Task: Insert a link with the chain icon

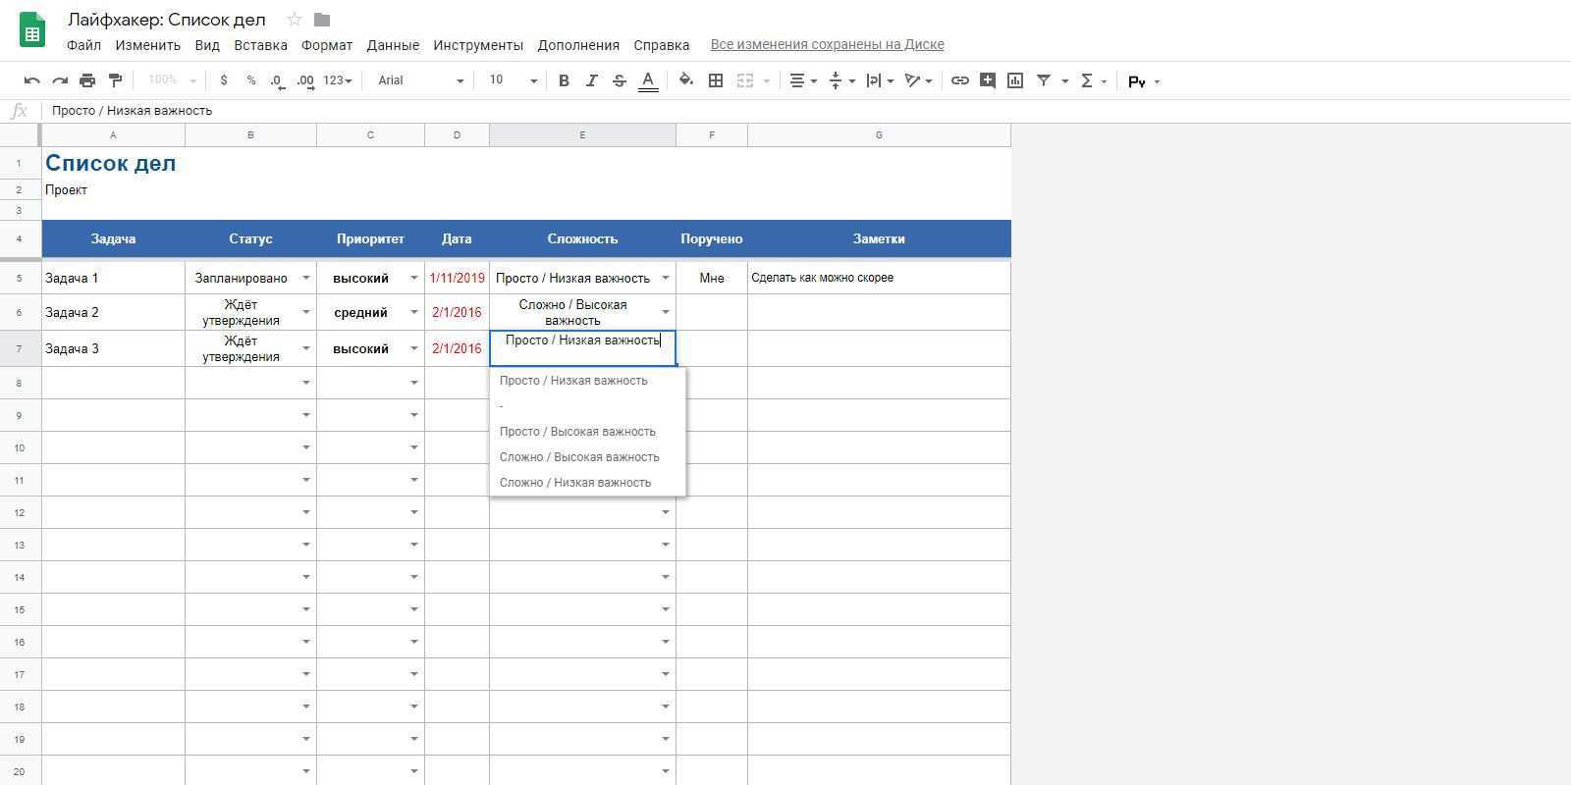Action: (x=960, y=80)
